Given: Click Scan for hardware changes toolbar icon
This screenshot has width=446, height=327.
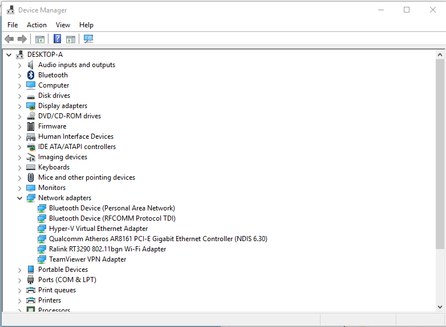Looking at the screenshot, I should (88, 39).
